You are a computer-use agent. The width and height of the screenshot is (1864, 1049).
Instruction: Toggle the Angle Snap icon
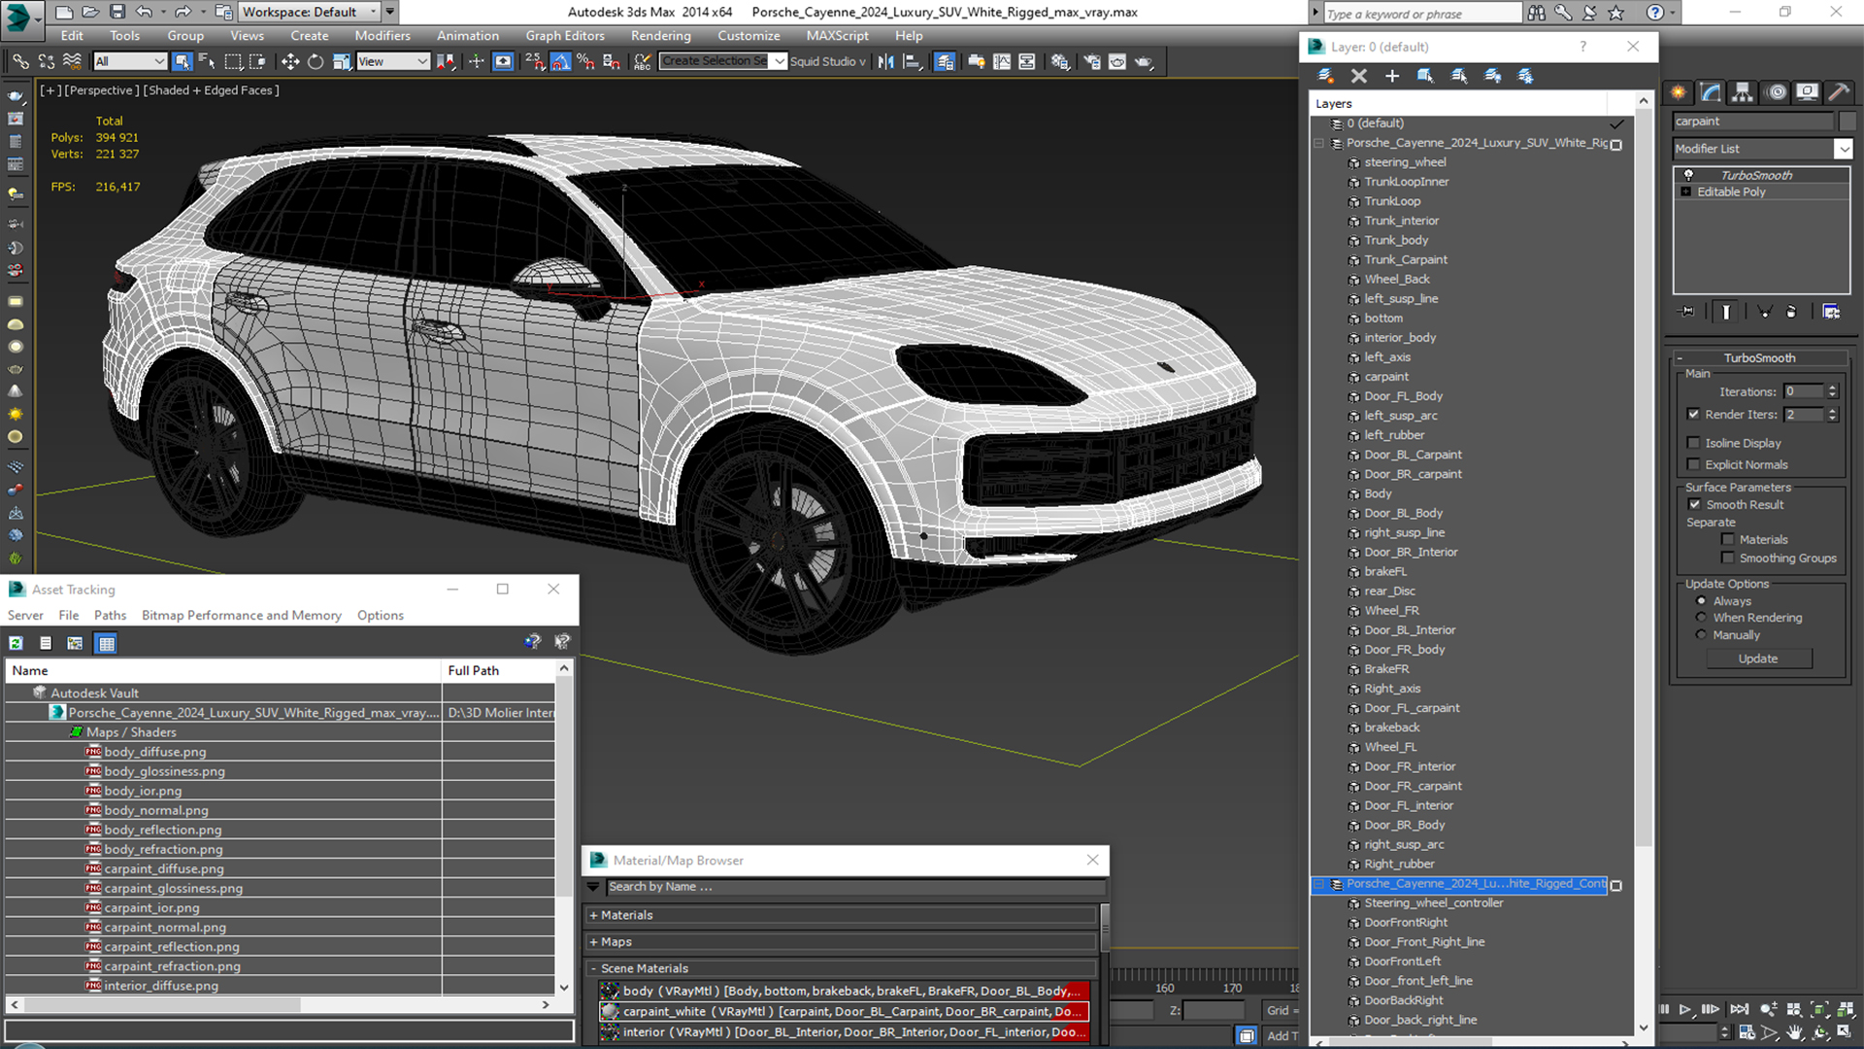(x=560, y=61)
